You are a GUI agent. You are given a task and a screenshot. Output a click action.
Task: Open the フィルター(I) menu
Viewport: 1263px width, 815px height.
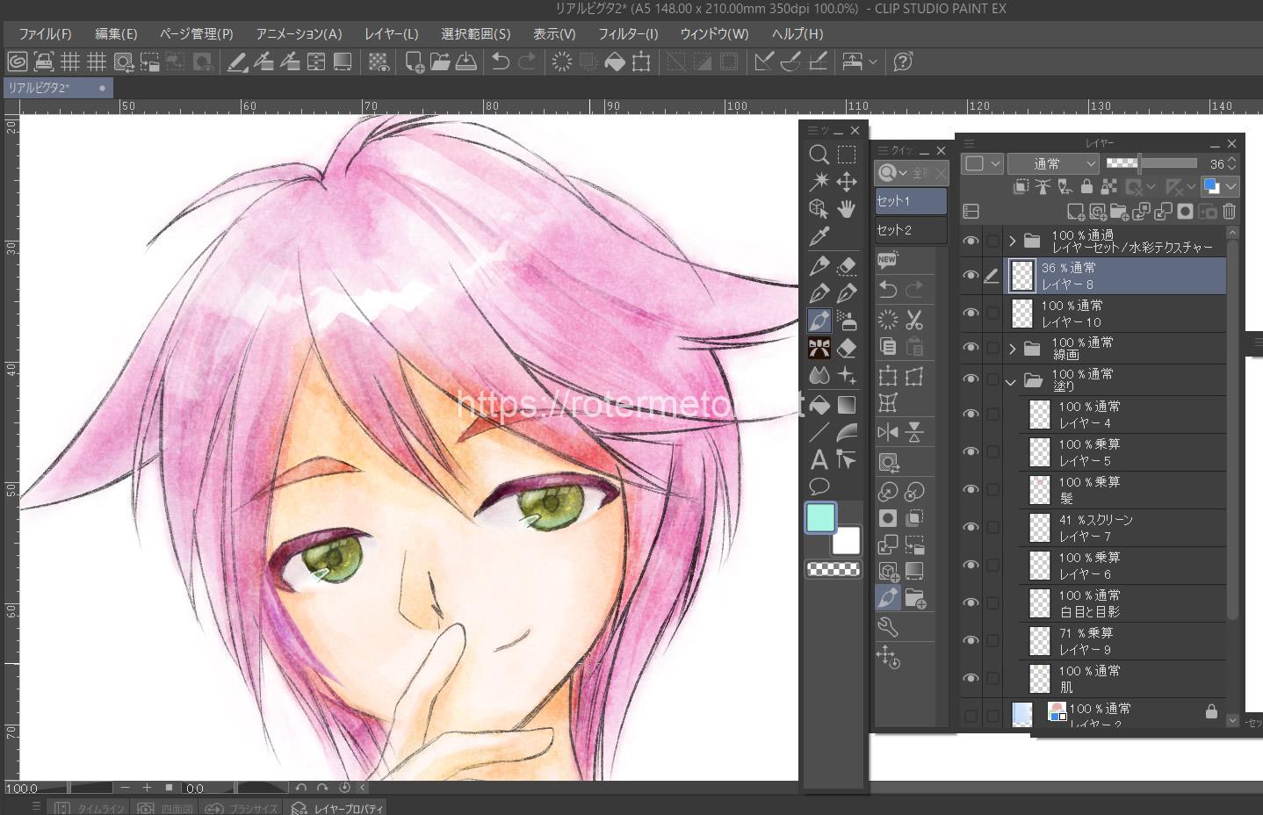pyautogui.click(x=627, y=34)
